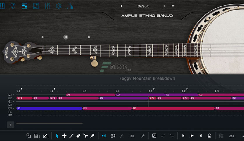Select the eraser tool
The width and height of the screenshot is (244, 141).
pos(79,136)
